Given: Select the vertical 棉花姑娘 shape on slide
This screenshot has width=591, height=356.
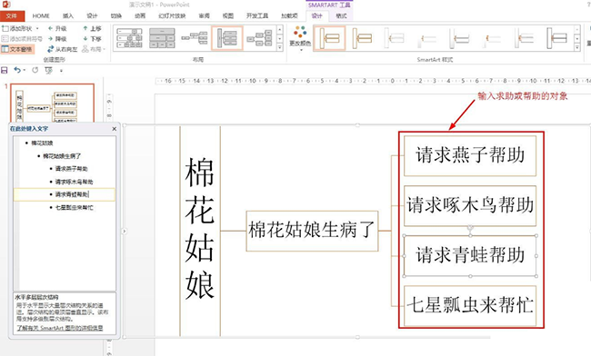Looking at the screenshot, I should pos(200,231).
